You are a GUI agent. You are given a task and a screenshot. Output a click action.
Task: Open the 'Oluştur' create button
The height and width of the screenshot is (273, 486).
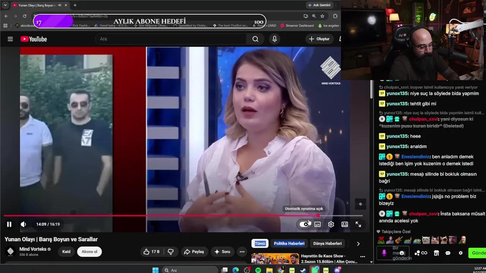click(319, 39)
